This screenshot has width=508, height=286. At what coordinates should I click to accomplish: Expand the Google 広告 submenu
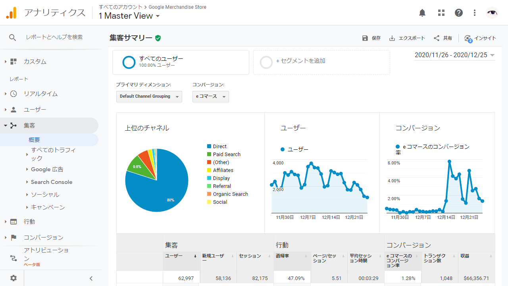[x=27, y=170]
